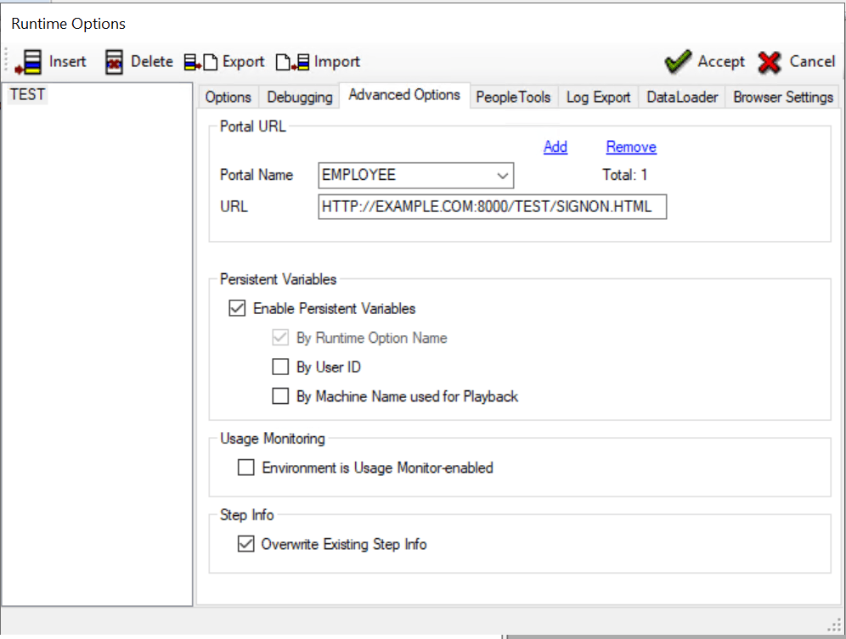
Task: Disable Enable Persistent Variables
Action: [237, 308]
